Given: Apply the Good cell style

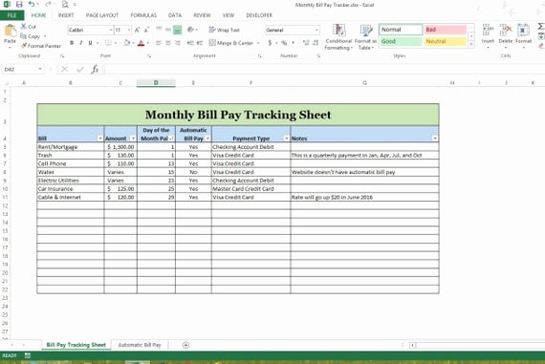Looking at the screenshot, I should point(401,41).
